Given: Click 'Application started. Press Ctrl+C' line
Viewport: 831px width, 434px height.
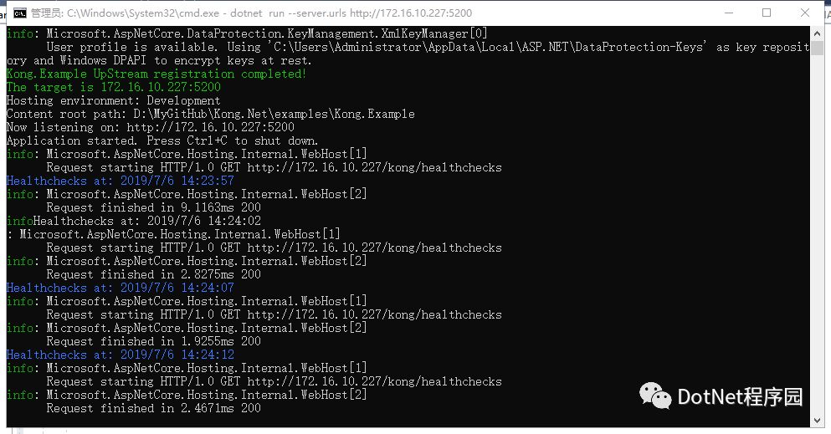Looking at the screenshot, I should pyautogui.click(x=162, y=140).
